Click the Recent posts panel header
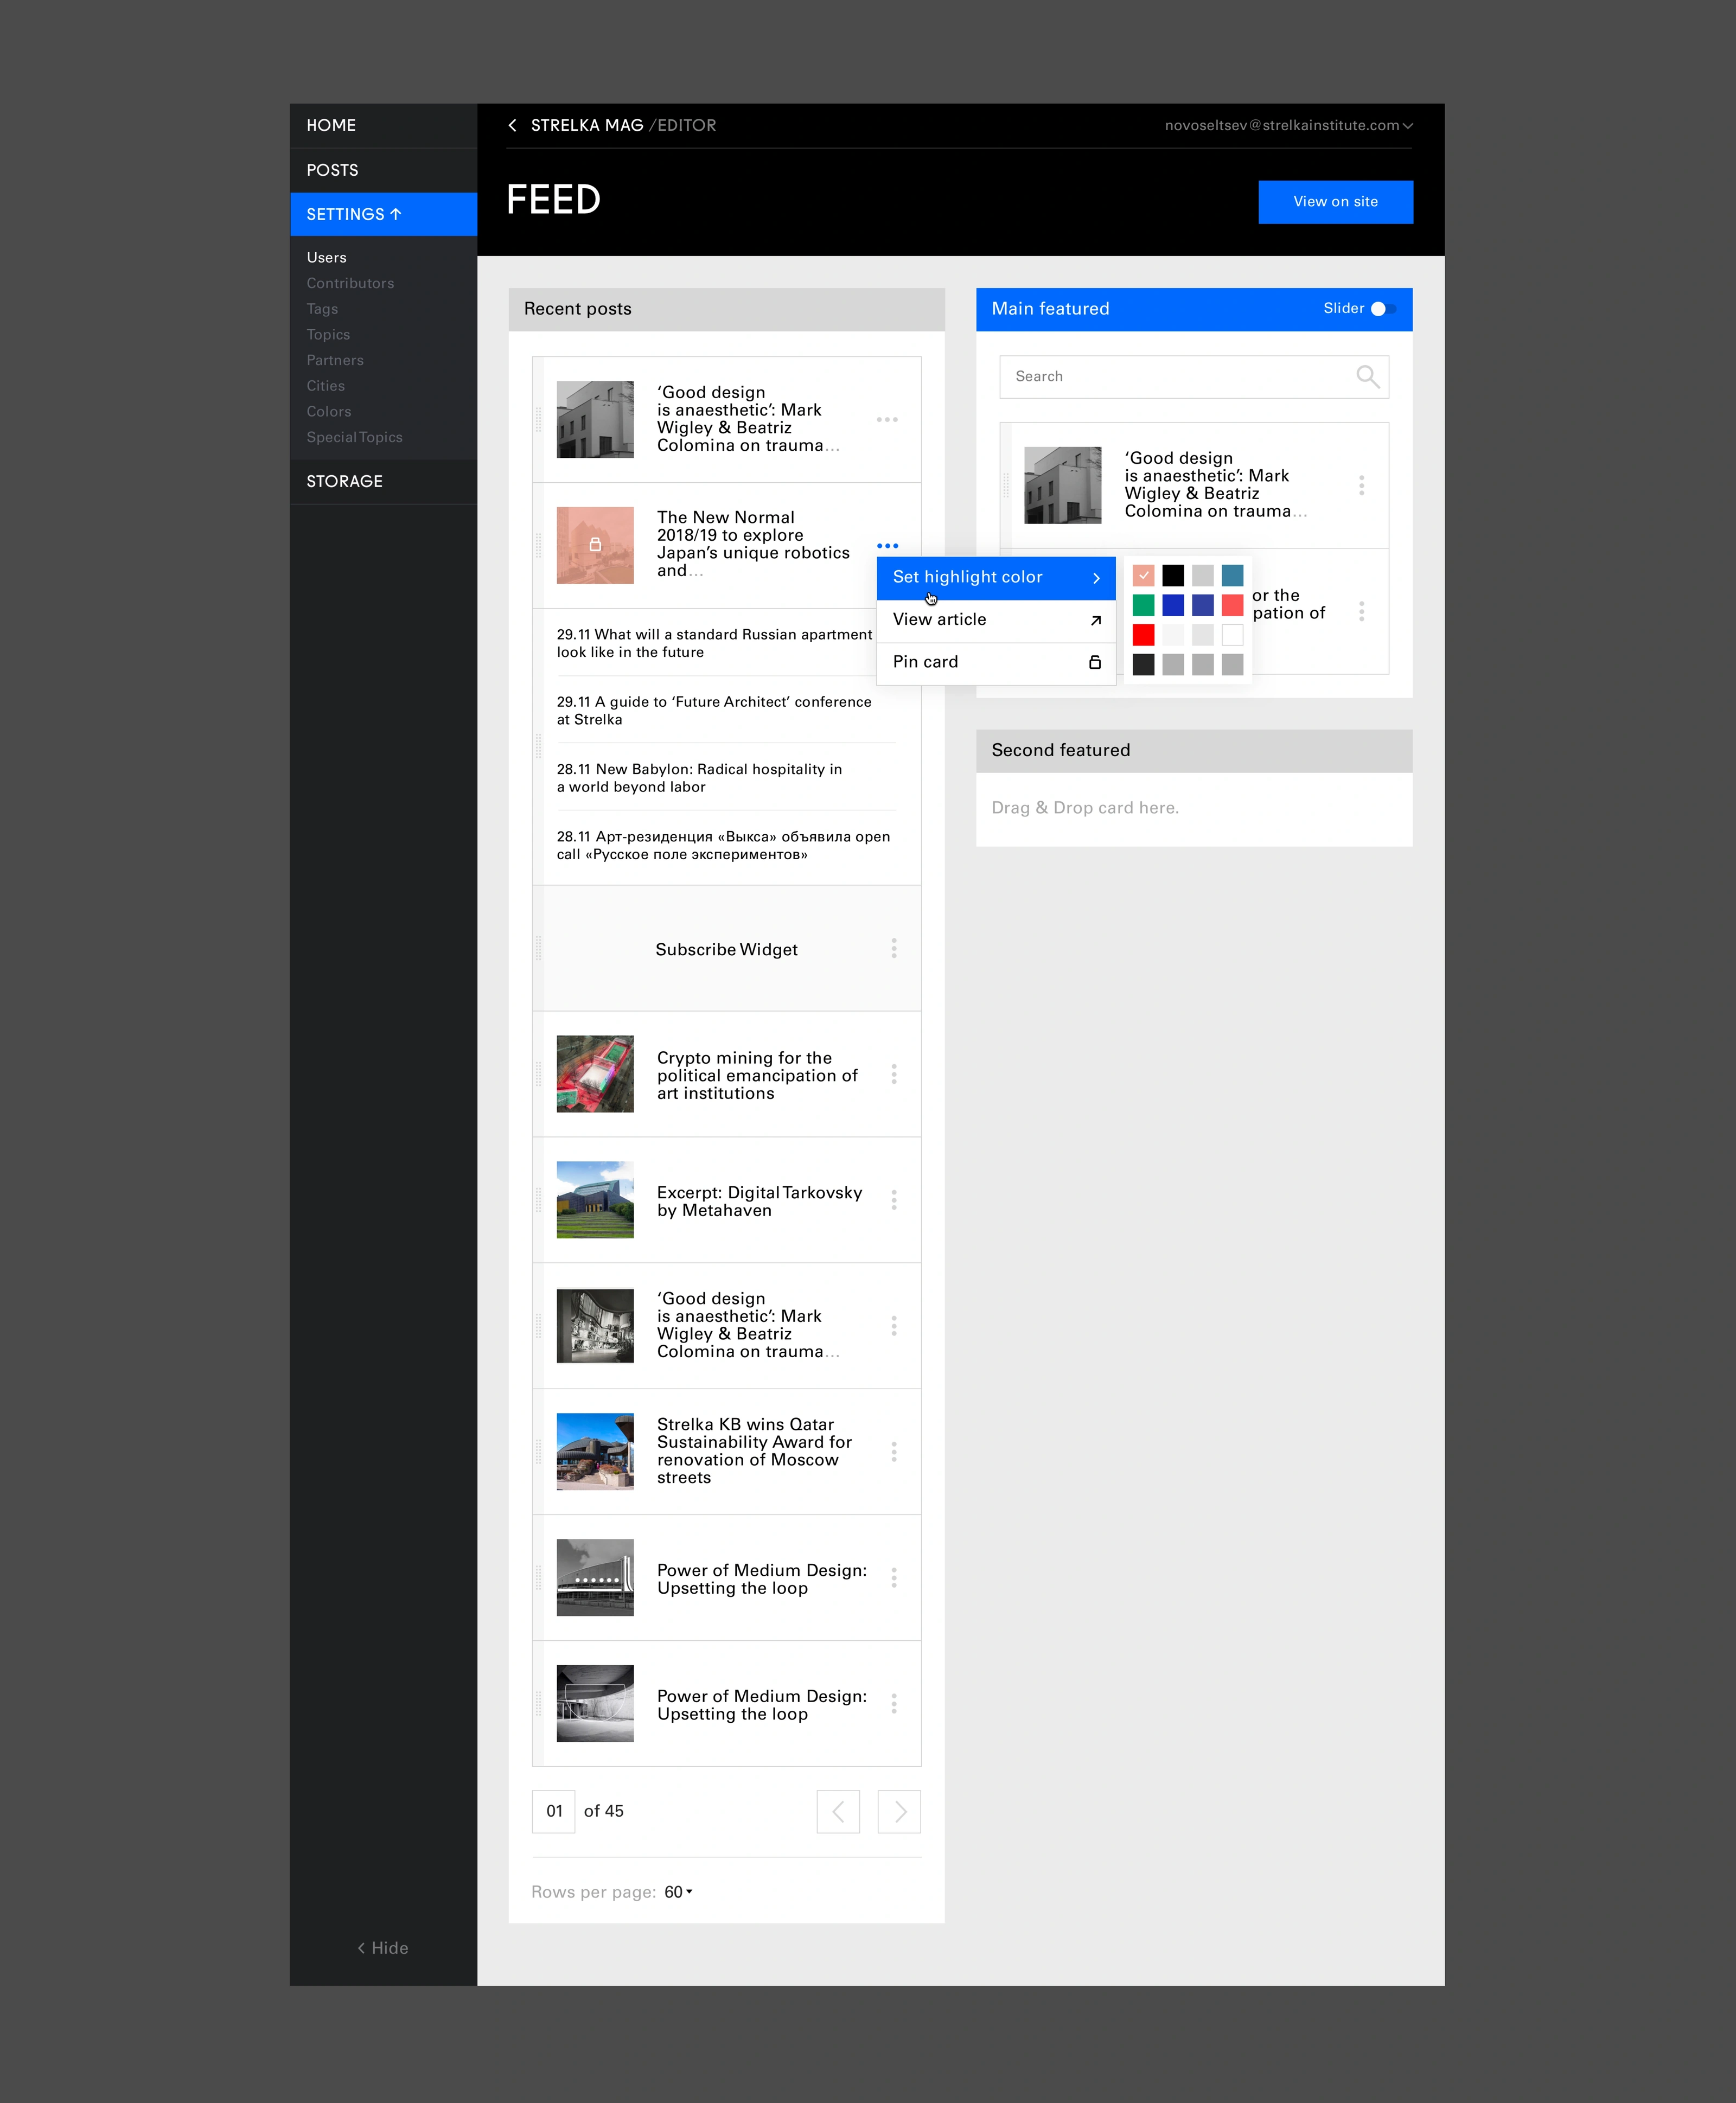Screen dimensions: 1736x2103 726,310
